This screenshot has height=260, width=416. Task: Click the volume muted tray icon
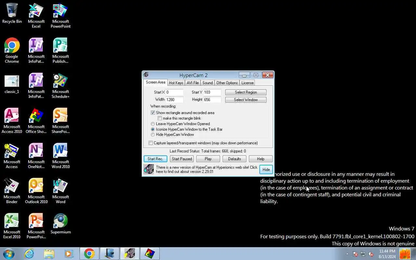pyautogui.click(x=371, y=254)
